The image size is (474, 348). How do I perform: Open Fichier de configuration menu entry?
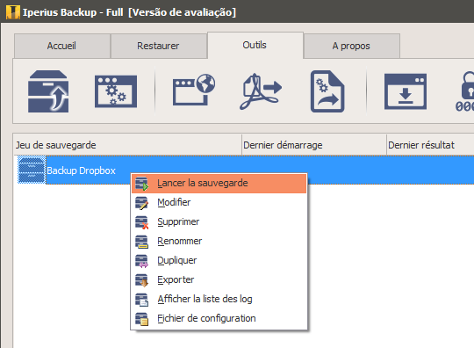click(x=219, y=319)
